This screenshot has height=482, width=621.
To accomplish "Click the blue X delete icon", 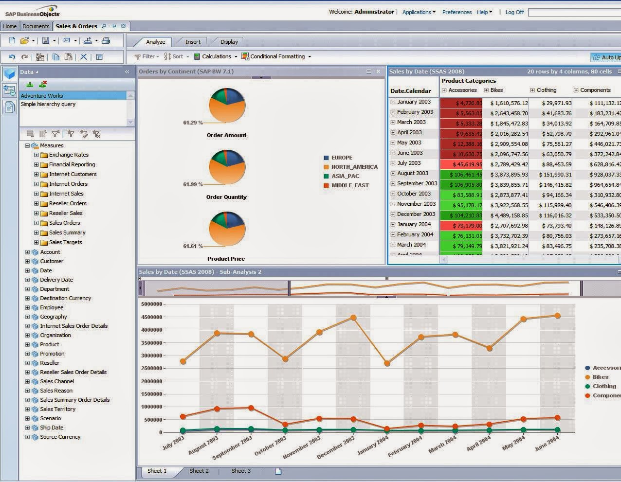I will [x=84, y=57].
